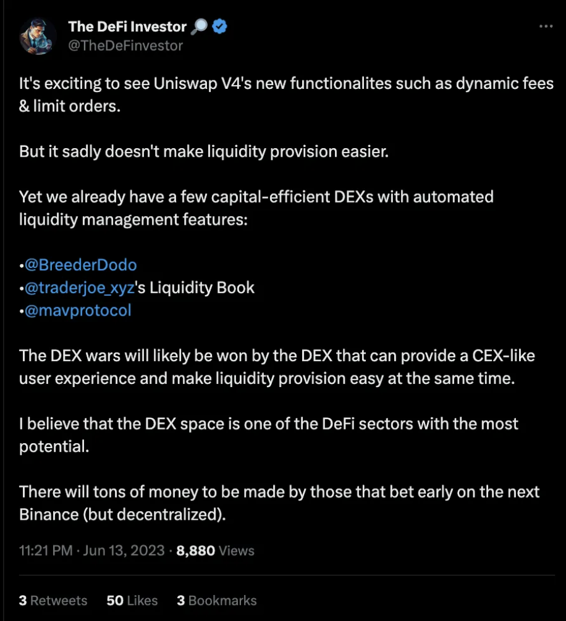Open the @mavprotocol mention

point(78,310)
